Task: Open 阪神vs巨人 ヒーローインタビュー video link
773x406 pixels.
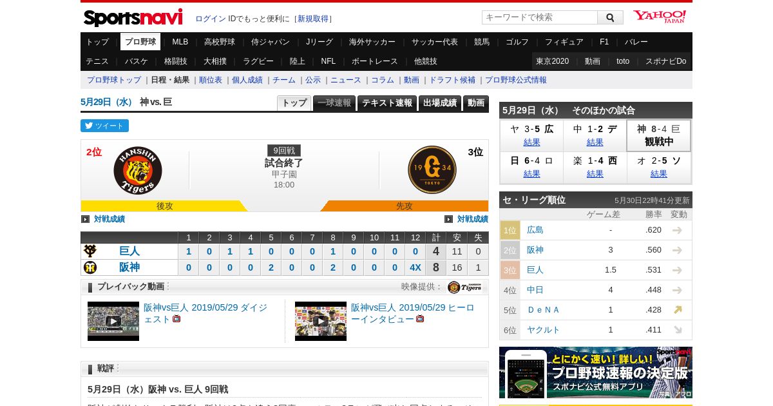Action: click(x=413, y=313)
